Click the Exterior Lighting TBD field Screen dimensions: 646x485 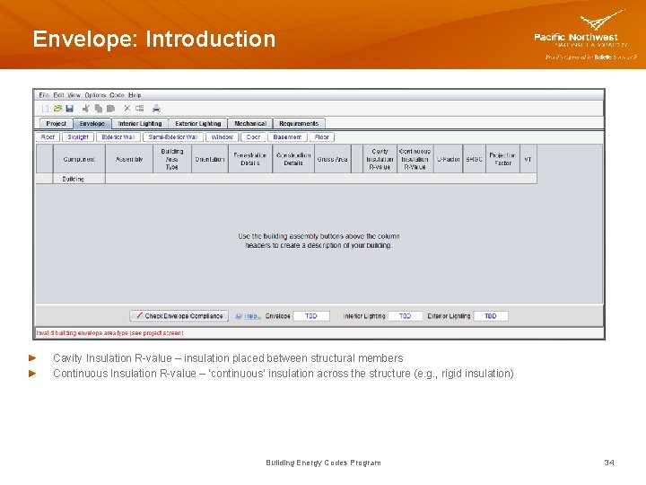tap(490, 316)
